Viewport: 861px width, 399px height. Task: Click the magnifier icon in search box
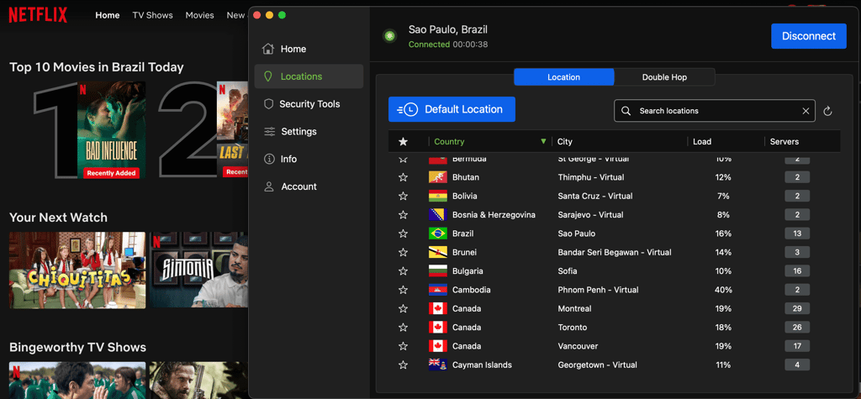coord(626,111)
